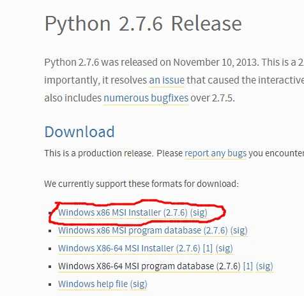
Task: Follow the 'report any bugs' link
Action: 215,153
